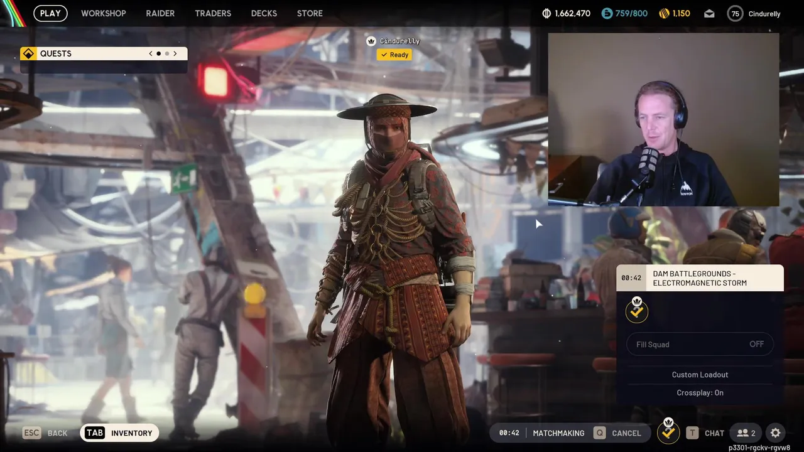The image size is (804, 452).
Task: Open CHAT from the bottom bar
Action: coord(705,433)
